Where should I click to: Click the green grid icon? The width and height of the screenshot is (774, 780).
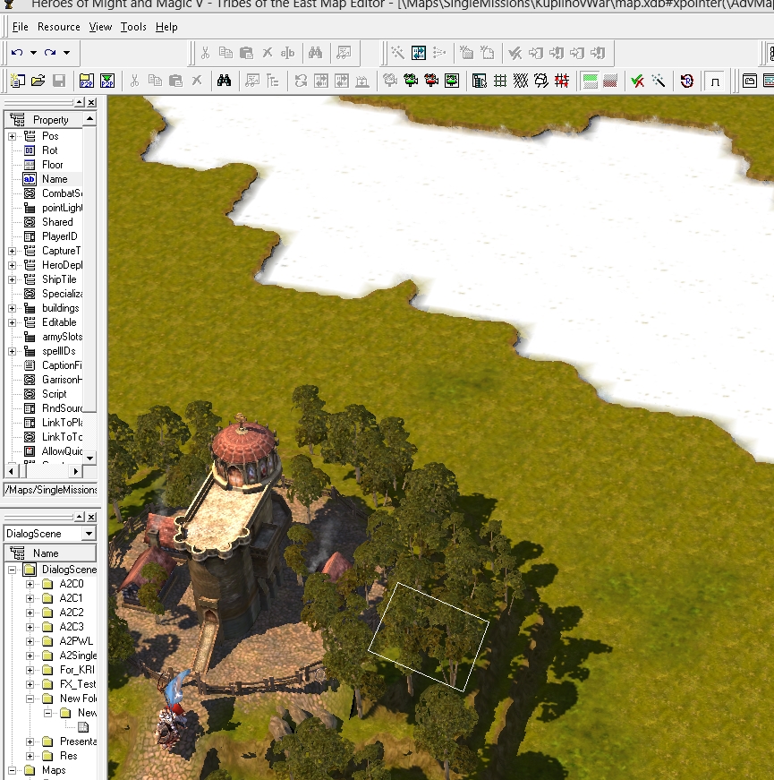pyautogui.click(x=500, y=81)
